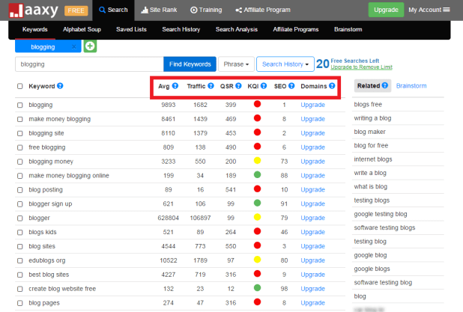The image size is (463, 312).
Task: Check the box for blogging site
Action: tap(19, 133)
